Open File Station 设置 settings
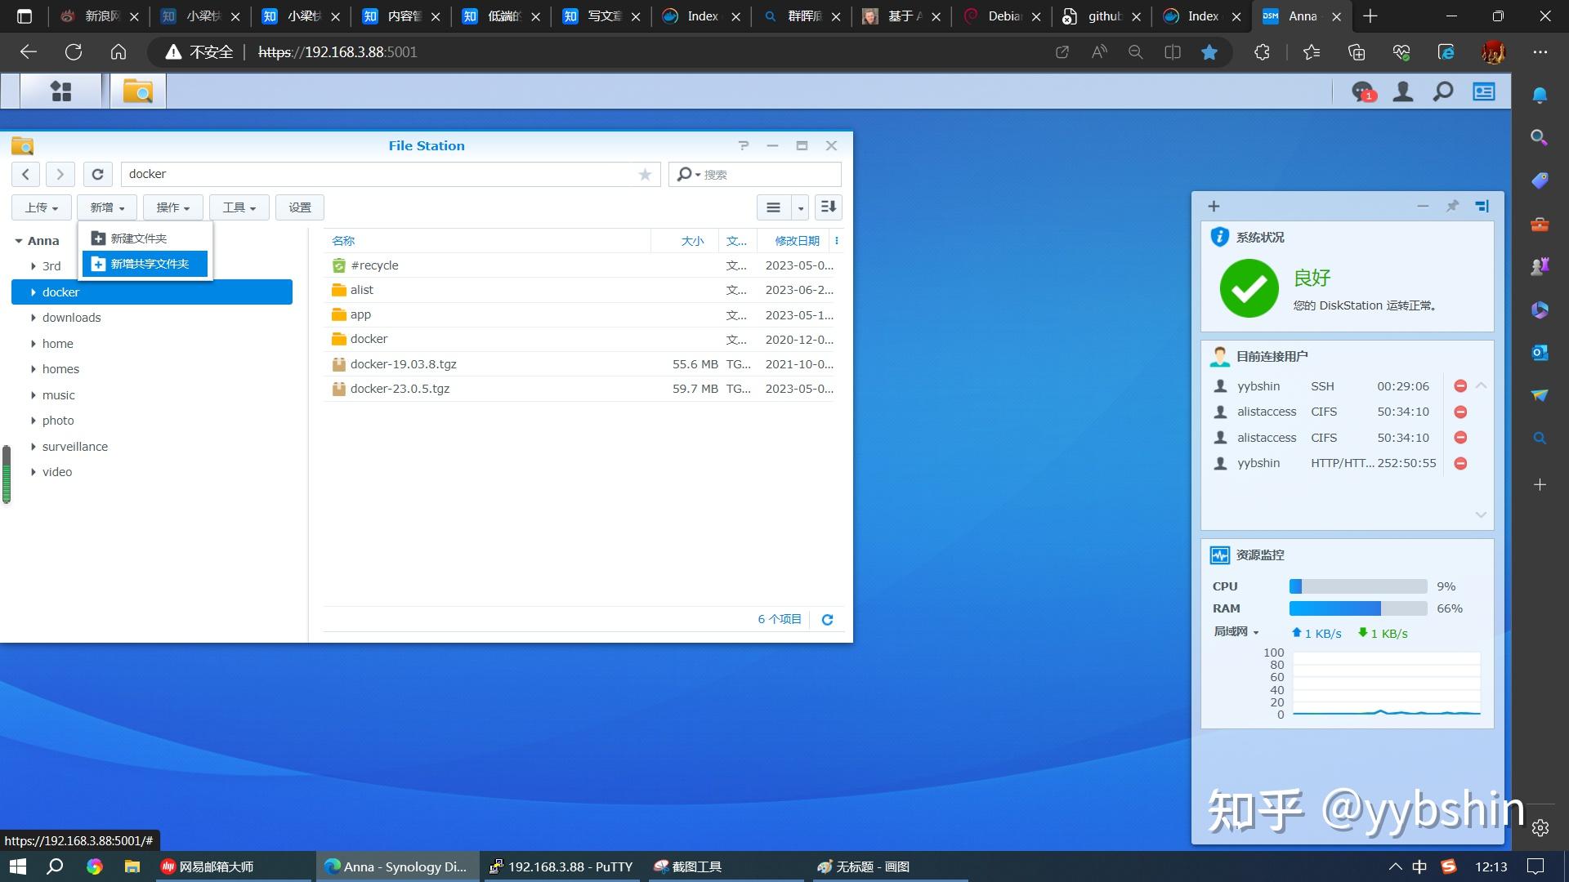This screenshot has height=882, width=1569. coord(299,207)
